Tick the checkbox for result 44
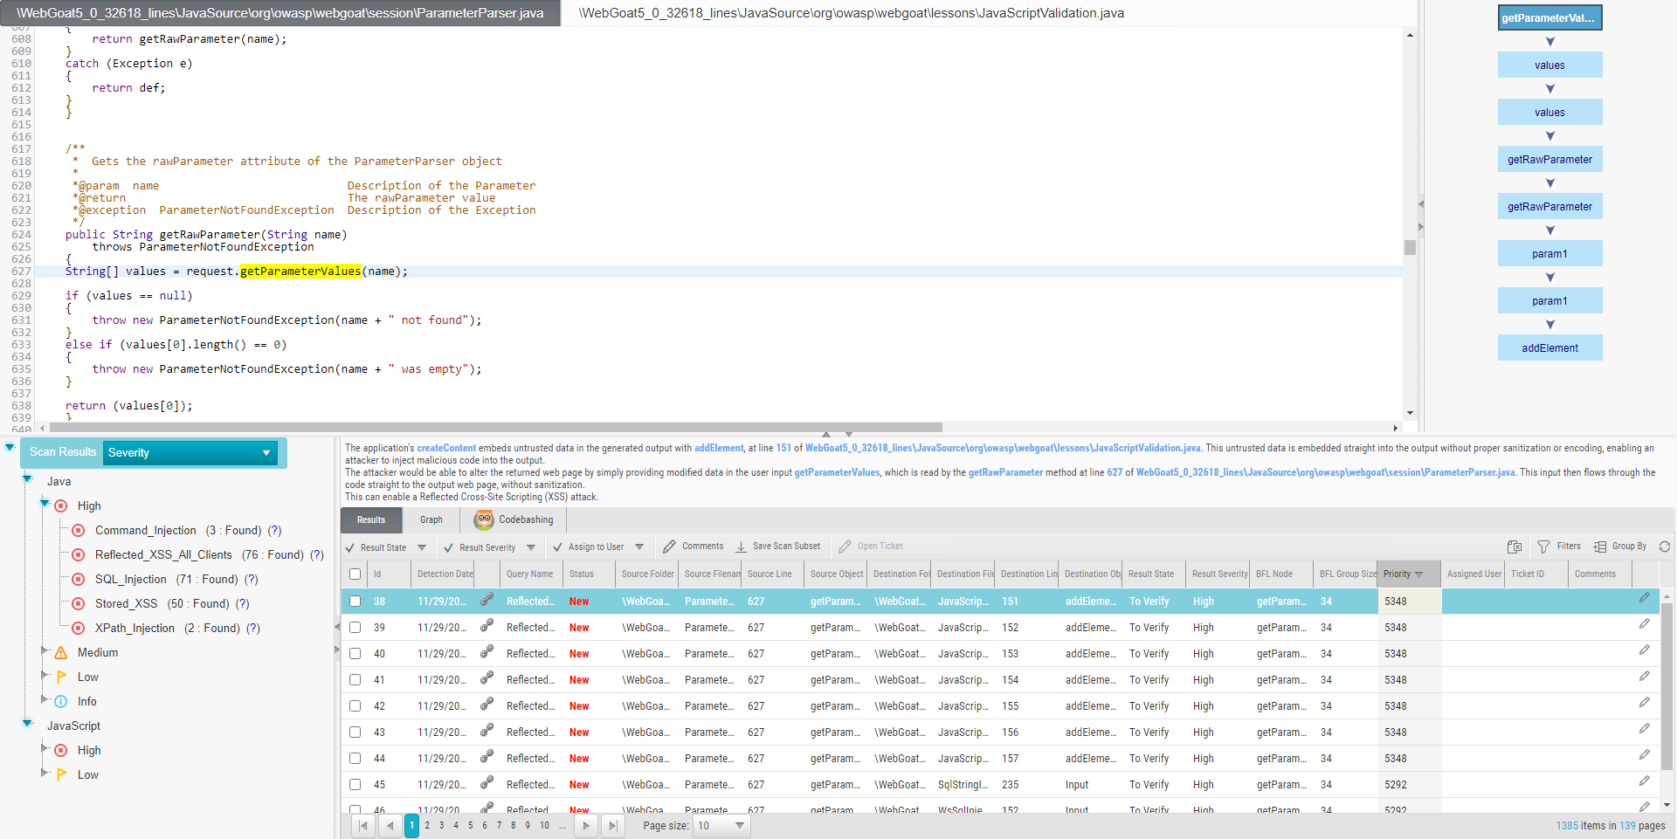1677x839 pixels. [x=355, y=758]
